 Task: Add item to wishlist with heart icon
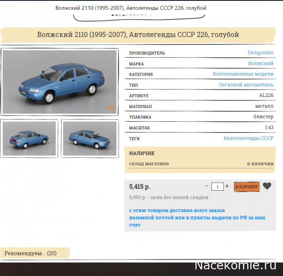click(x=267, y=186)
